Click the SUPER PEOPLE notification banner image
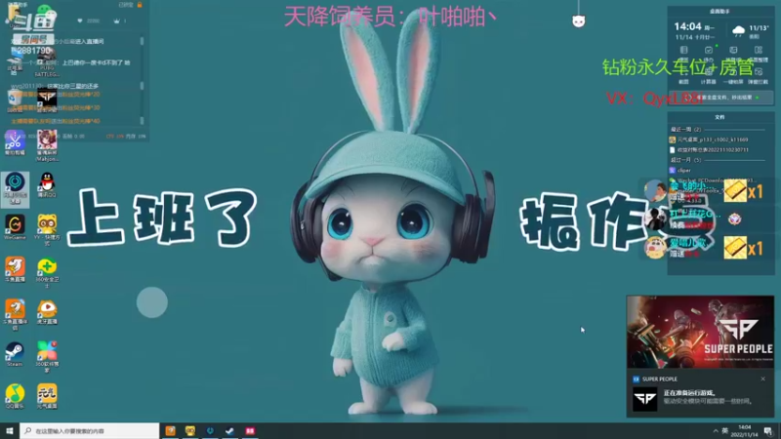 pos(700,332)
